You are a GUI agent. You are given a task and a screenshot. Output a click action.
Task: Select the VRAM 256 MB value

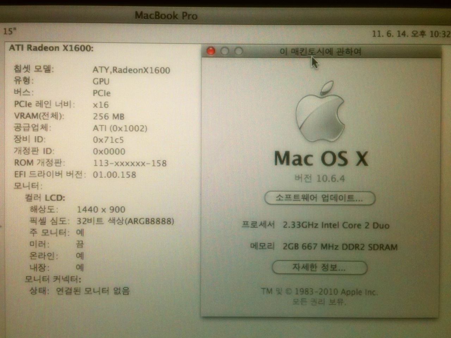click(109, 117)
